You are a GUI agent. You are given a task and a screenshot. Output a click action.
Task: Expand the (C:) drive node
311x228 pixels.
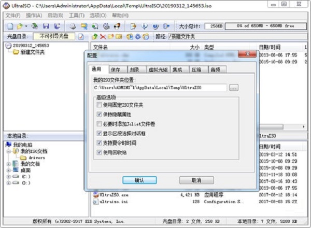click(8, 177)
